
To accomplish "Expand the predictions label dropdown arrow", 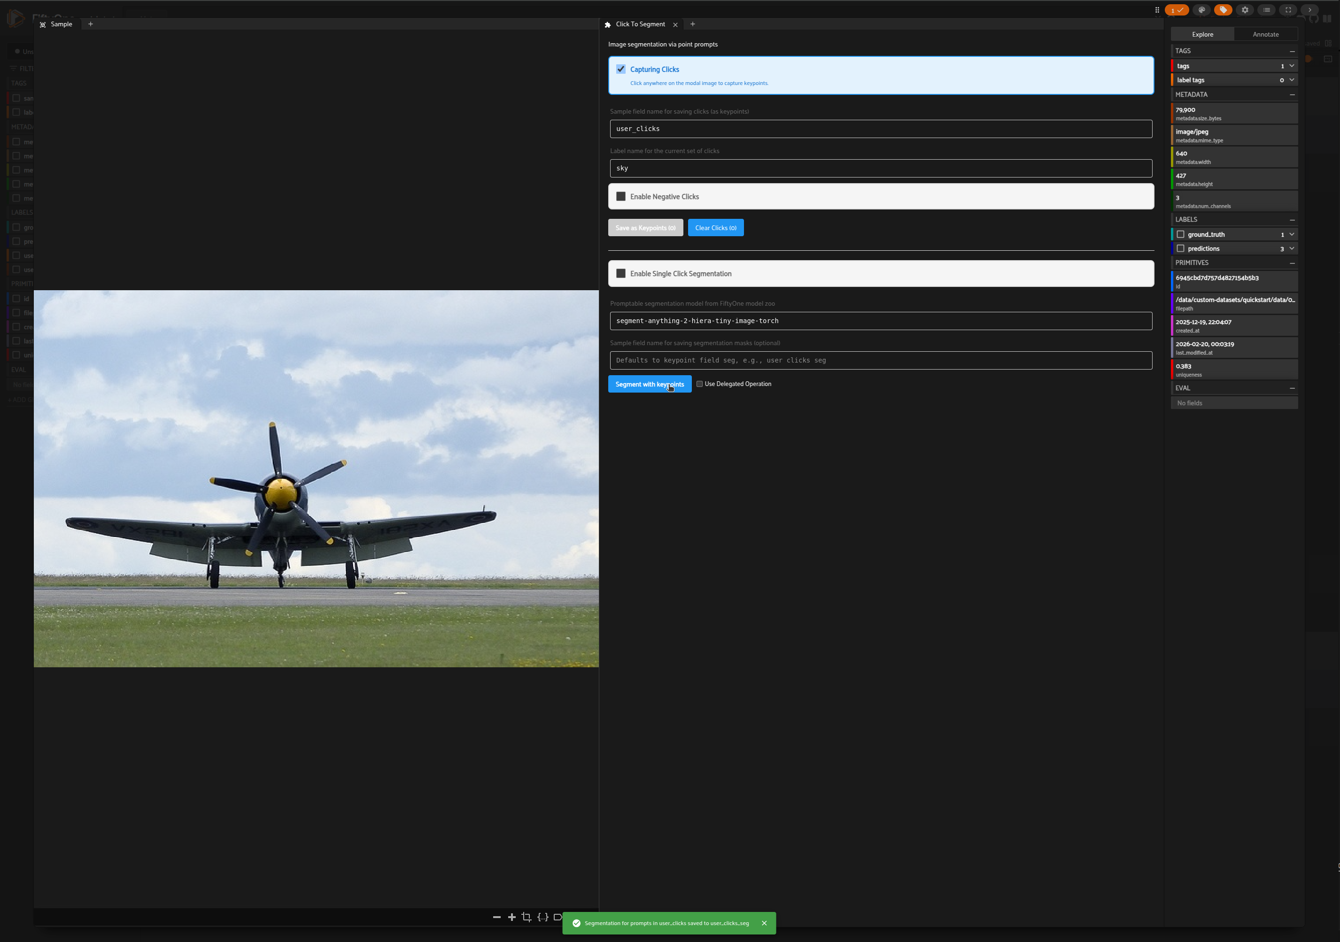I will (x=1292, y=248).
